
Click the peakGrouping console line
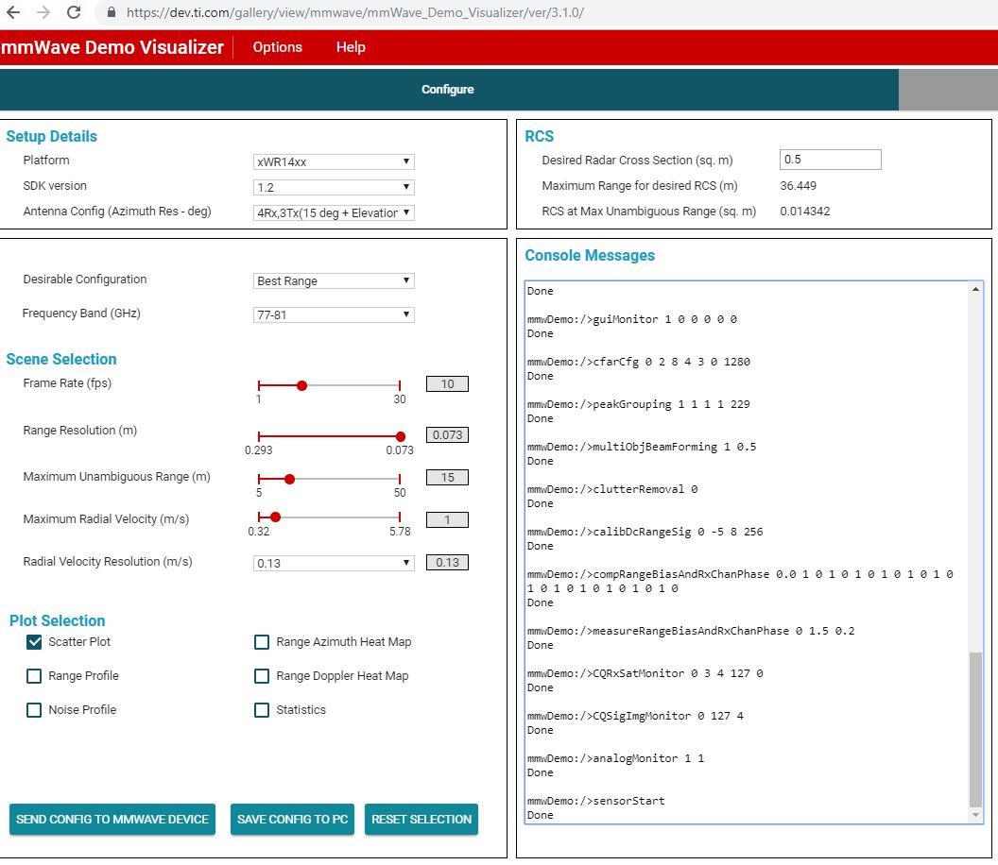click(638, 404)
